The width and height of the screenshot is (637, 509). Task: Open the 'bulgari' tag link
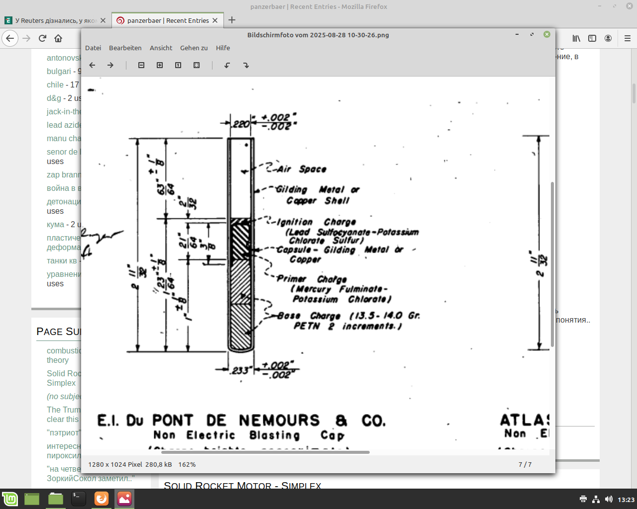point(59,71)
